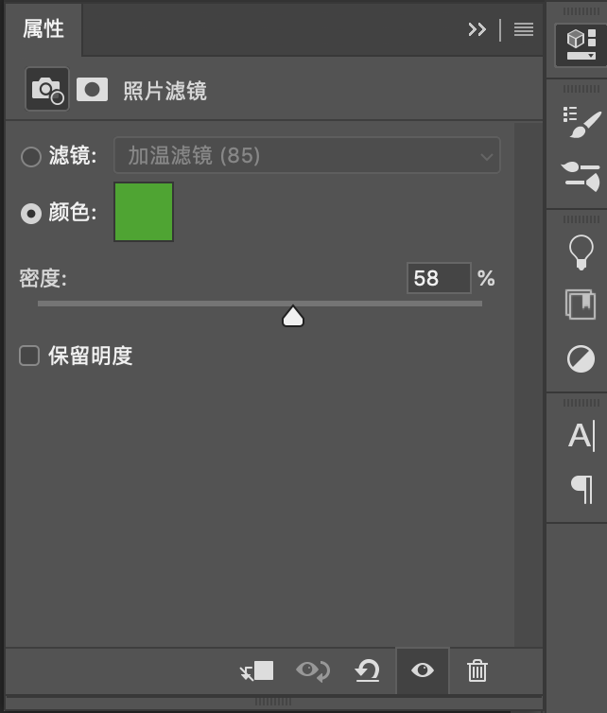Toggle layer visibility eye at panel bottom
Image resolution: width=607 pixels, height=713 pixels.
[422, 670]
